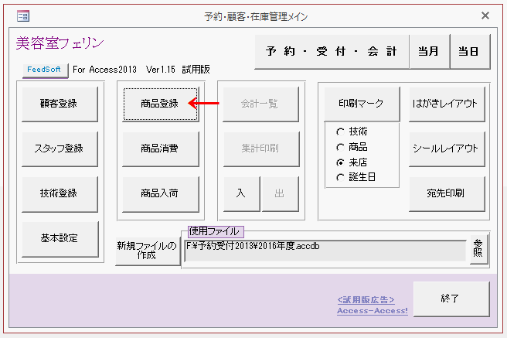This screenshot has height=338, width=507.
Task: Click the 商品登録 button
Action: 160,104
